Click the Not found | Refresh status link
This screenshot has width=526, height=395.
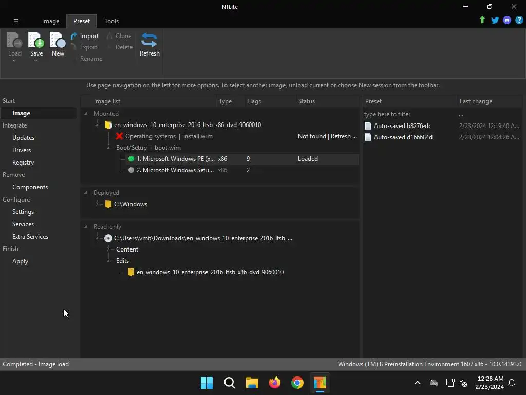(327, 136)
